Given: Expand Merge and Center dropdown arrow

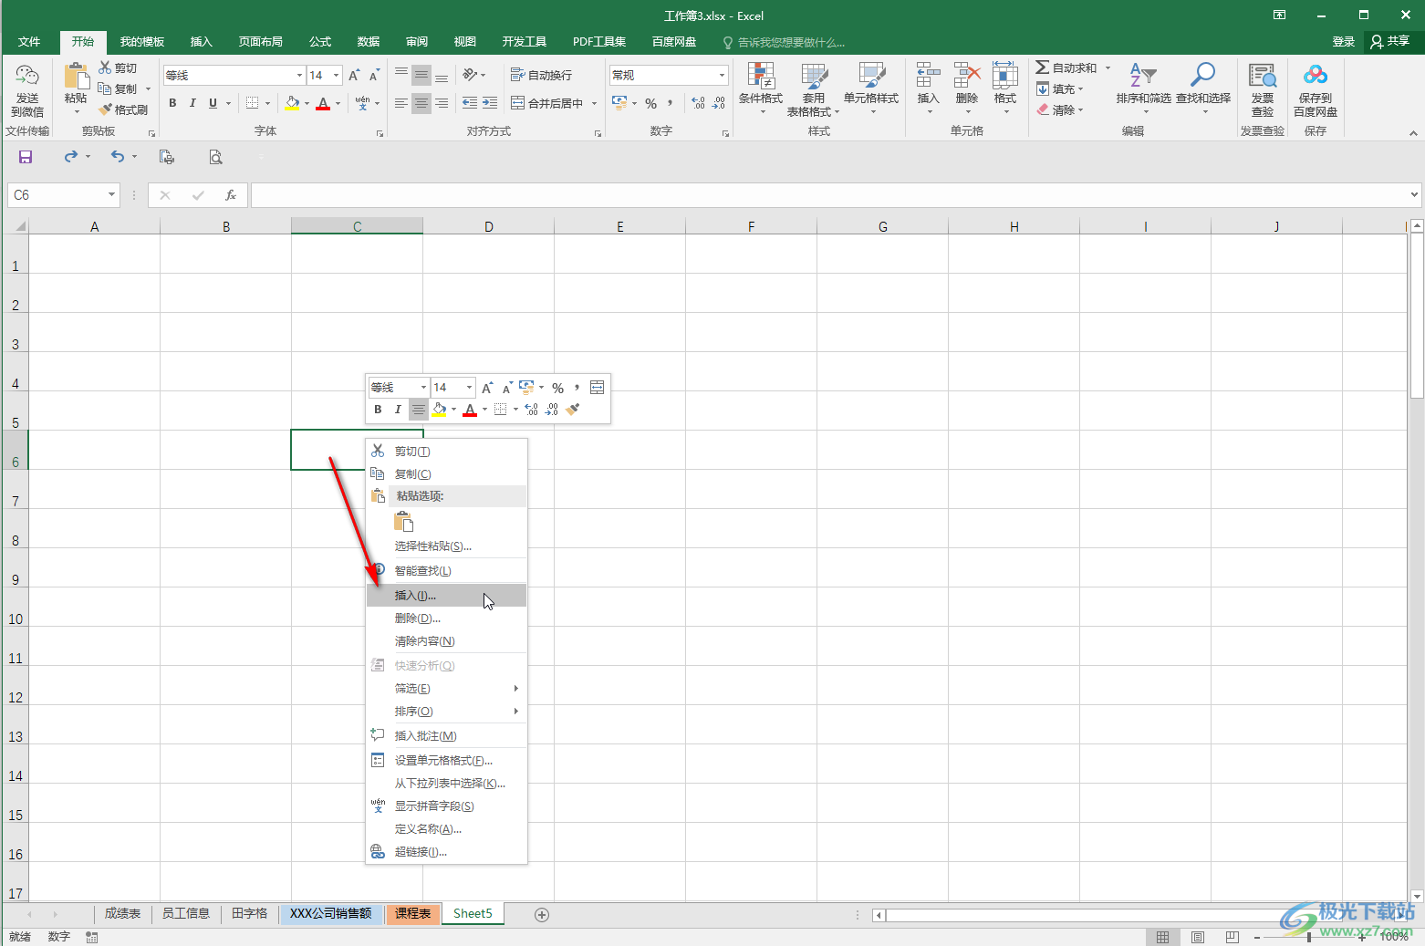Looking at the screenshot, I should click(594, 103).
